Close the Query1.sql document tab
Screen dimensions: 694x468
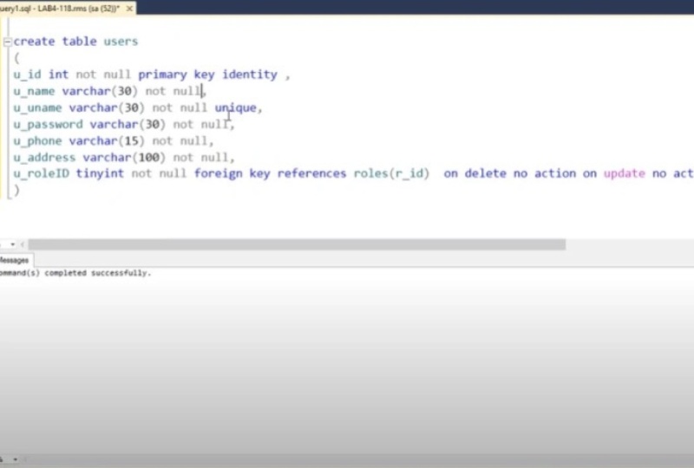(129, 8)
